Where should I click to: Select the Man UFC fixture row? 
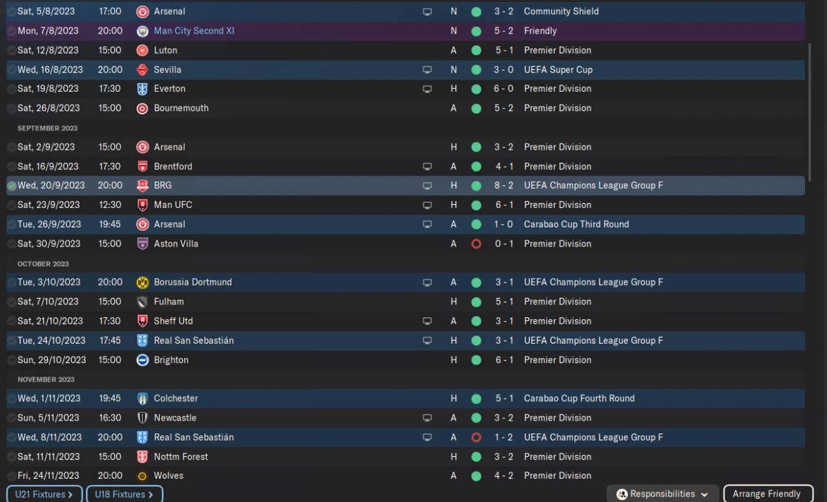coord(291,205)
